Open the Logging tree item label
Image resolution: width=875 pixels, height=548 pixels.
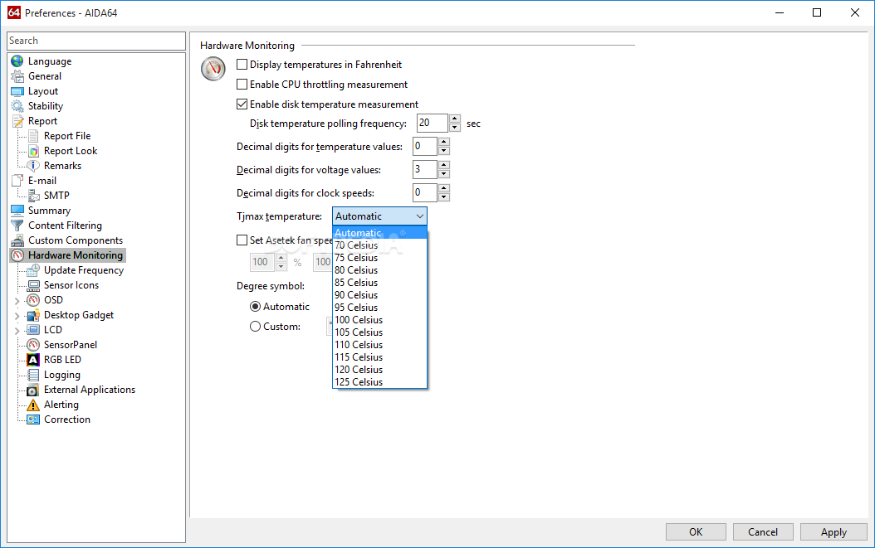point(62,375)
